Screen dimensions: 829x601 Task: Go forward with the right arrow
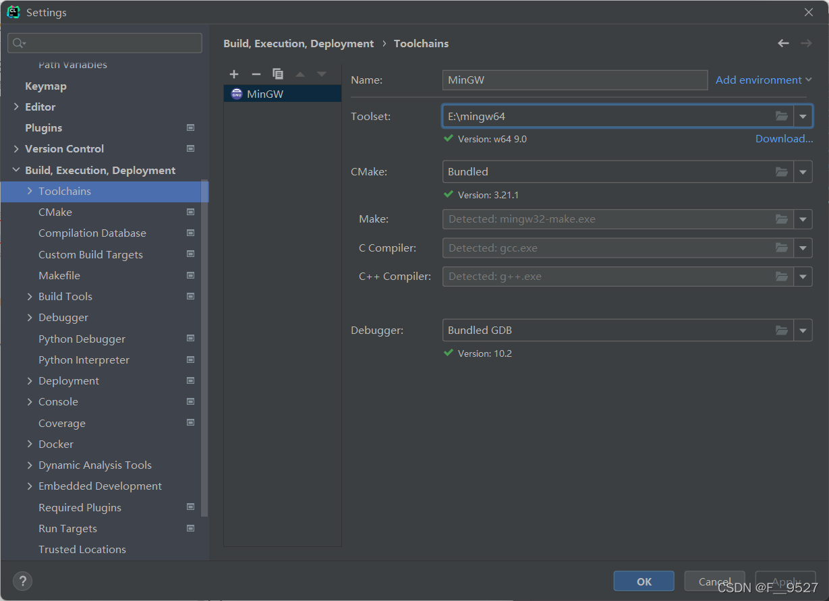(806, 43)
